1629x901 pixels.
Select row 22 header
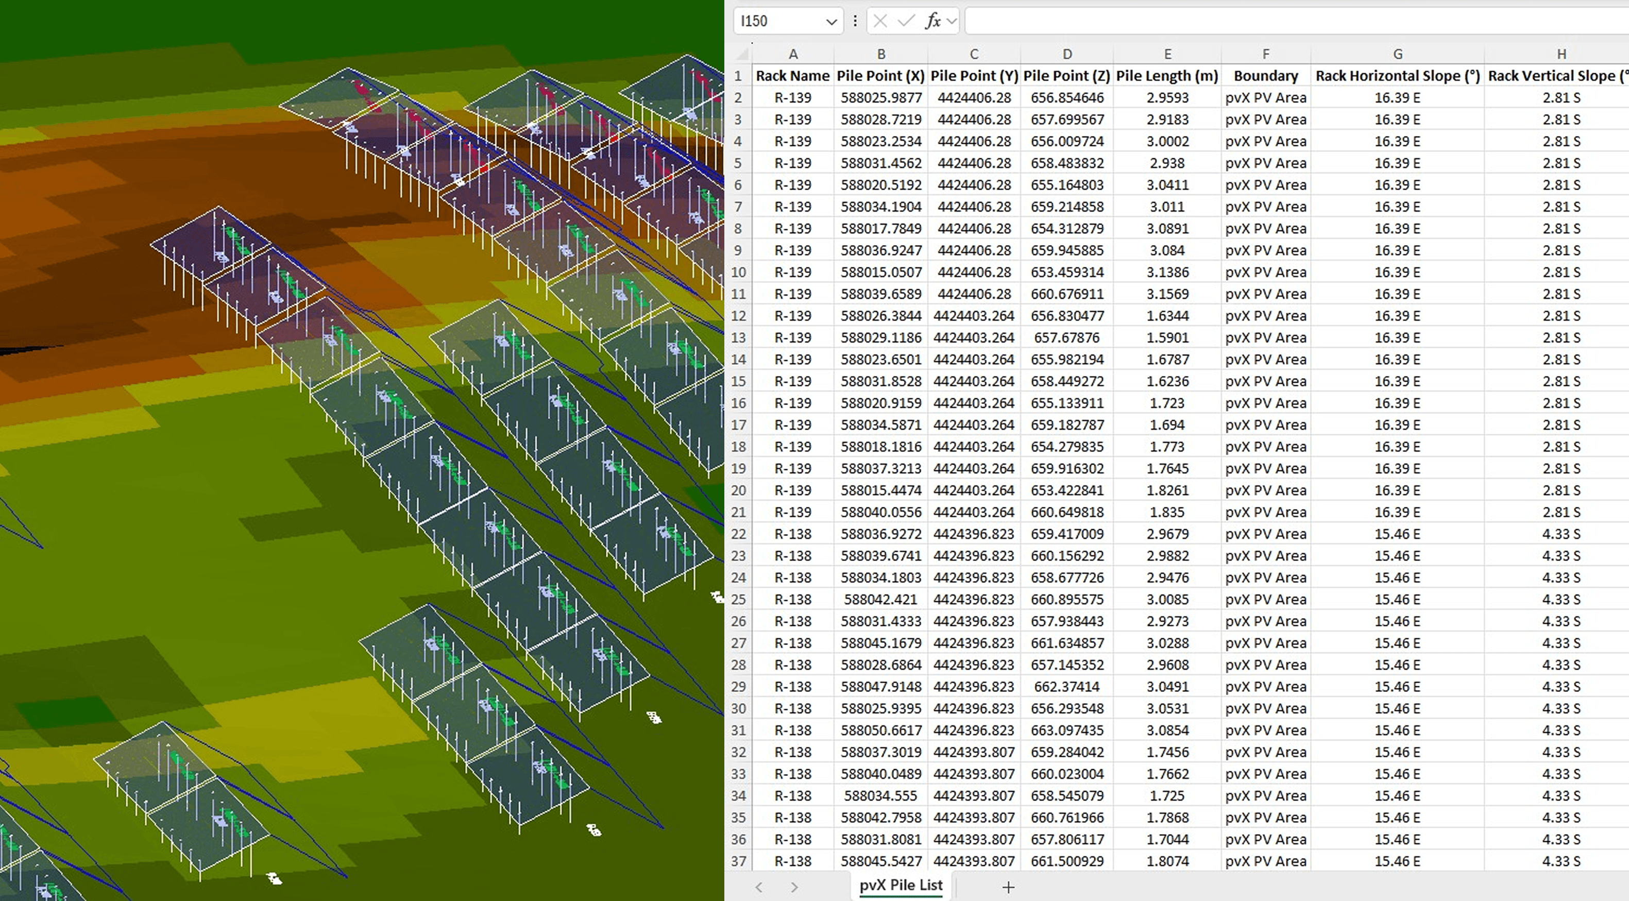click(x=738, y=534)
